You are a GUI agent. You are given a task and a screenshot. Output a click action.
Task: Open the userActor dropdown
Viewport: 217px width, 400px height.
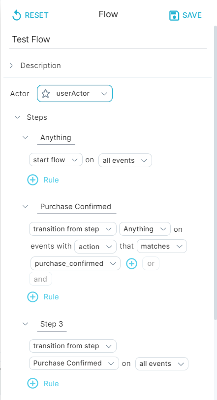coord(75,94)
